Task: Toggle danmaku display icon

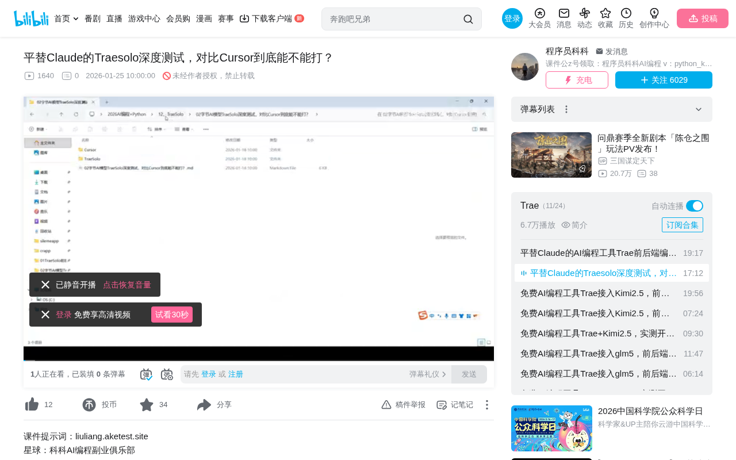Action: 146,374
